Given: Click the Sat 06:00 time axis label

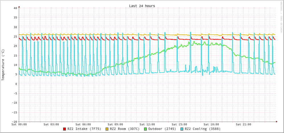Looking at the screenshot, I should click(83, 124).
